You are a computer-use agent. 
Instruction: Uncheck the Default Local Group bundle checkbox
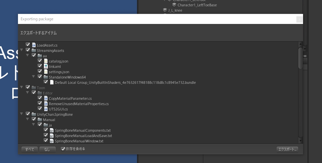pyautogui.click(x=46, y=82)
